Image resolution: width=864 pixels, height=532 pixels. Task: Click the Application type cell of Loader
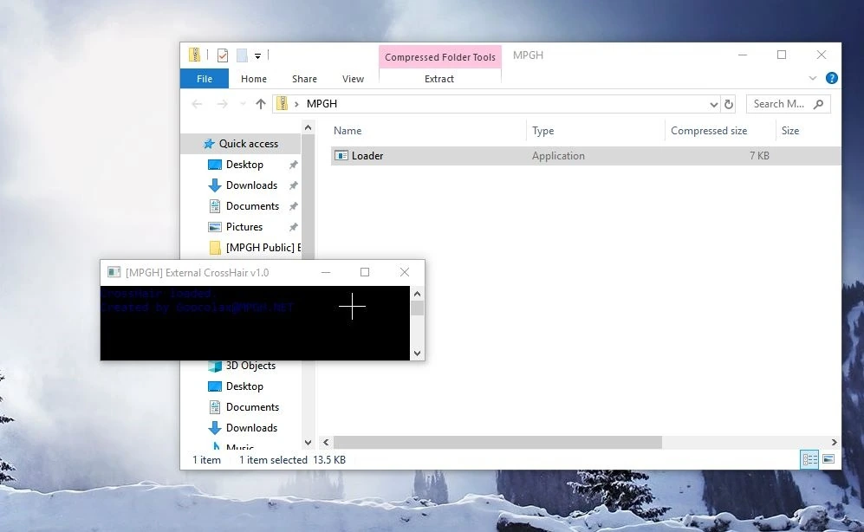[x=558, y=156]
